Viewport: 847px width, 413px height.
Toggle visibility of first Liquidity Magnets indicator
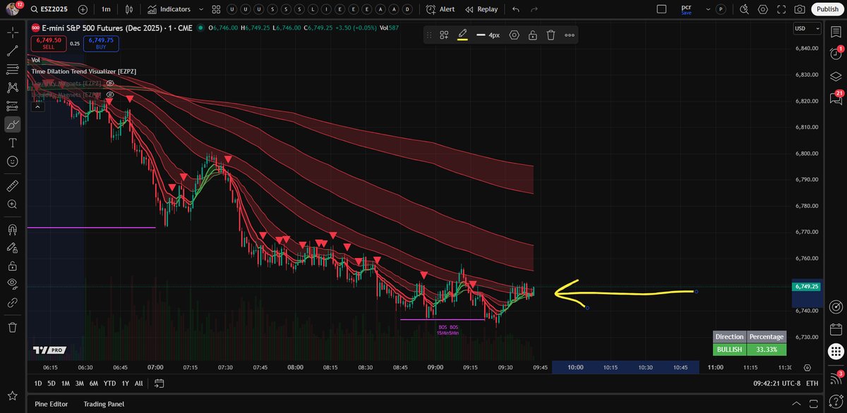110,83
